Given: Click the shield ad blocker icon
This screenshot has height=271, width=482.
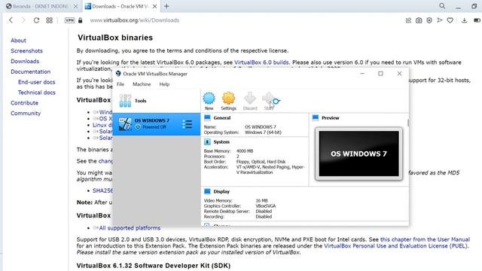Looking at the screenshot, I should pos(429,20).
